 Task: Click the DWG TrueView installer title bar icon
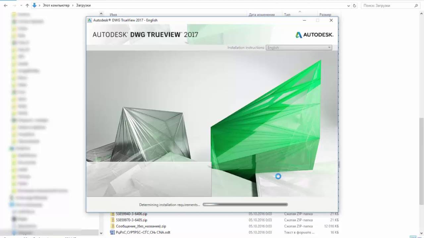(x=89, y=20)
